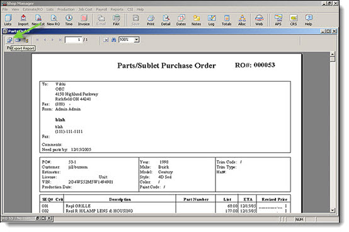The height and width of the screenshot is (232, 349).
Task: Click the RO#: 000053 text
Action: [x=255, y=65]
